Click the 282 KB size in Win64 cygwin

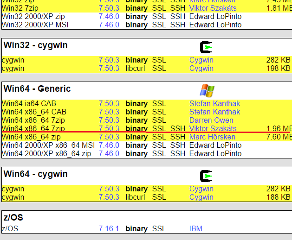coord(279,189)
